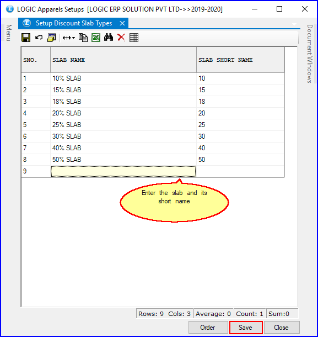Click the grid layout toolbar icon
Screen dimensions: 318x337
point(134,38)
